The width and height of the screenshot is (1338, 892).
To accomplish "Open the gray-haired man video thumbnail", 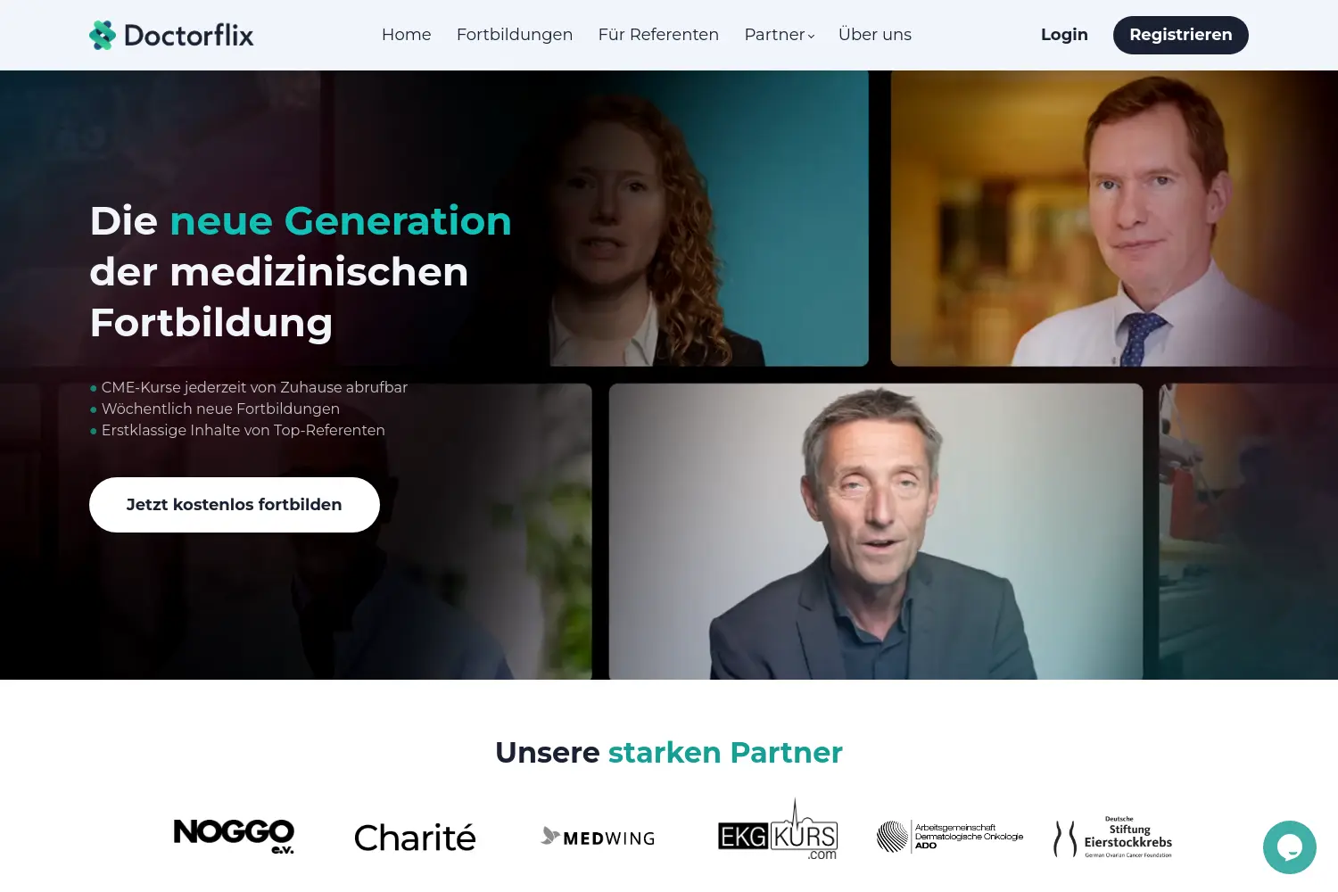I will coord(876,532).
